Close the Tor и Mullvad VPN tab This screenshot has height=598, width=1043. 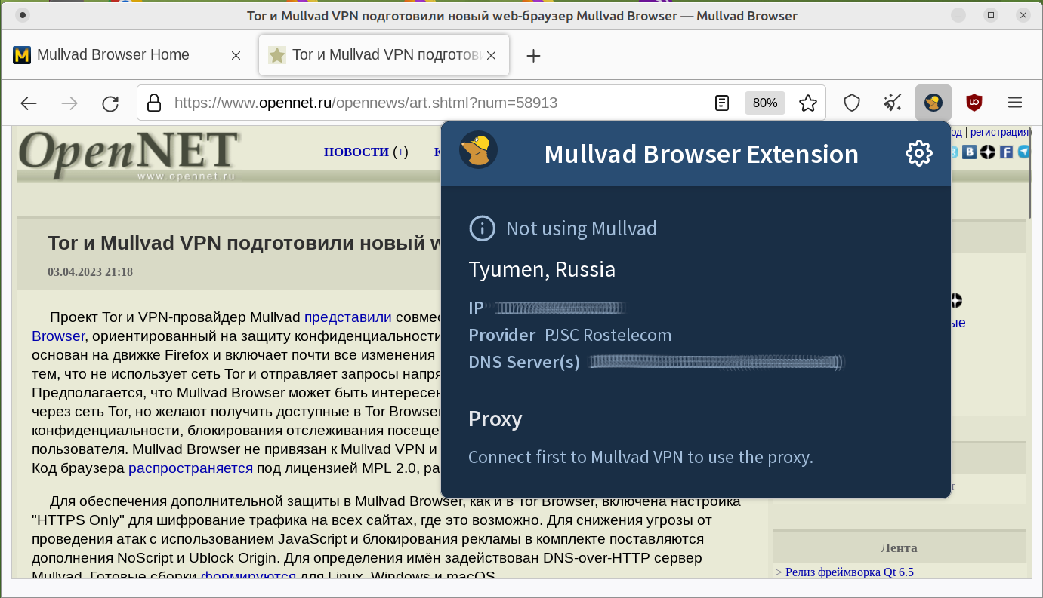pos(491,55)
